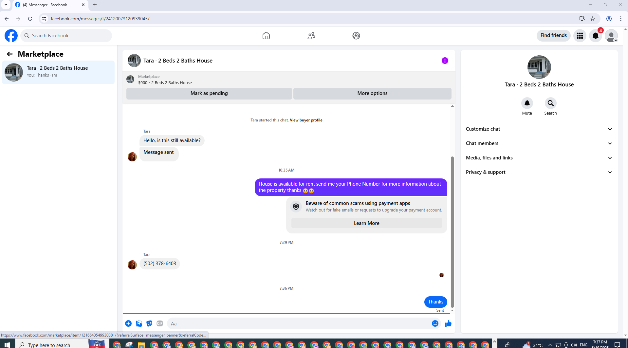This screenshot has height=348, width=628.
Task: Open a new browser tab
Action: [95, 5]
